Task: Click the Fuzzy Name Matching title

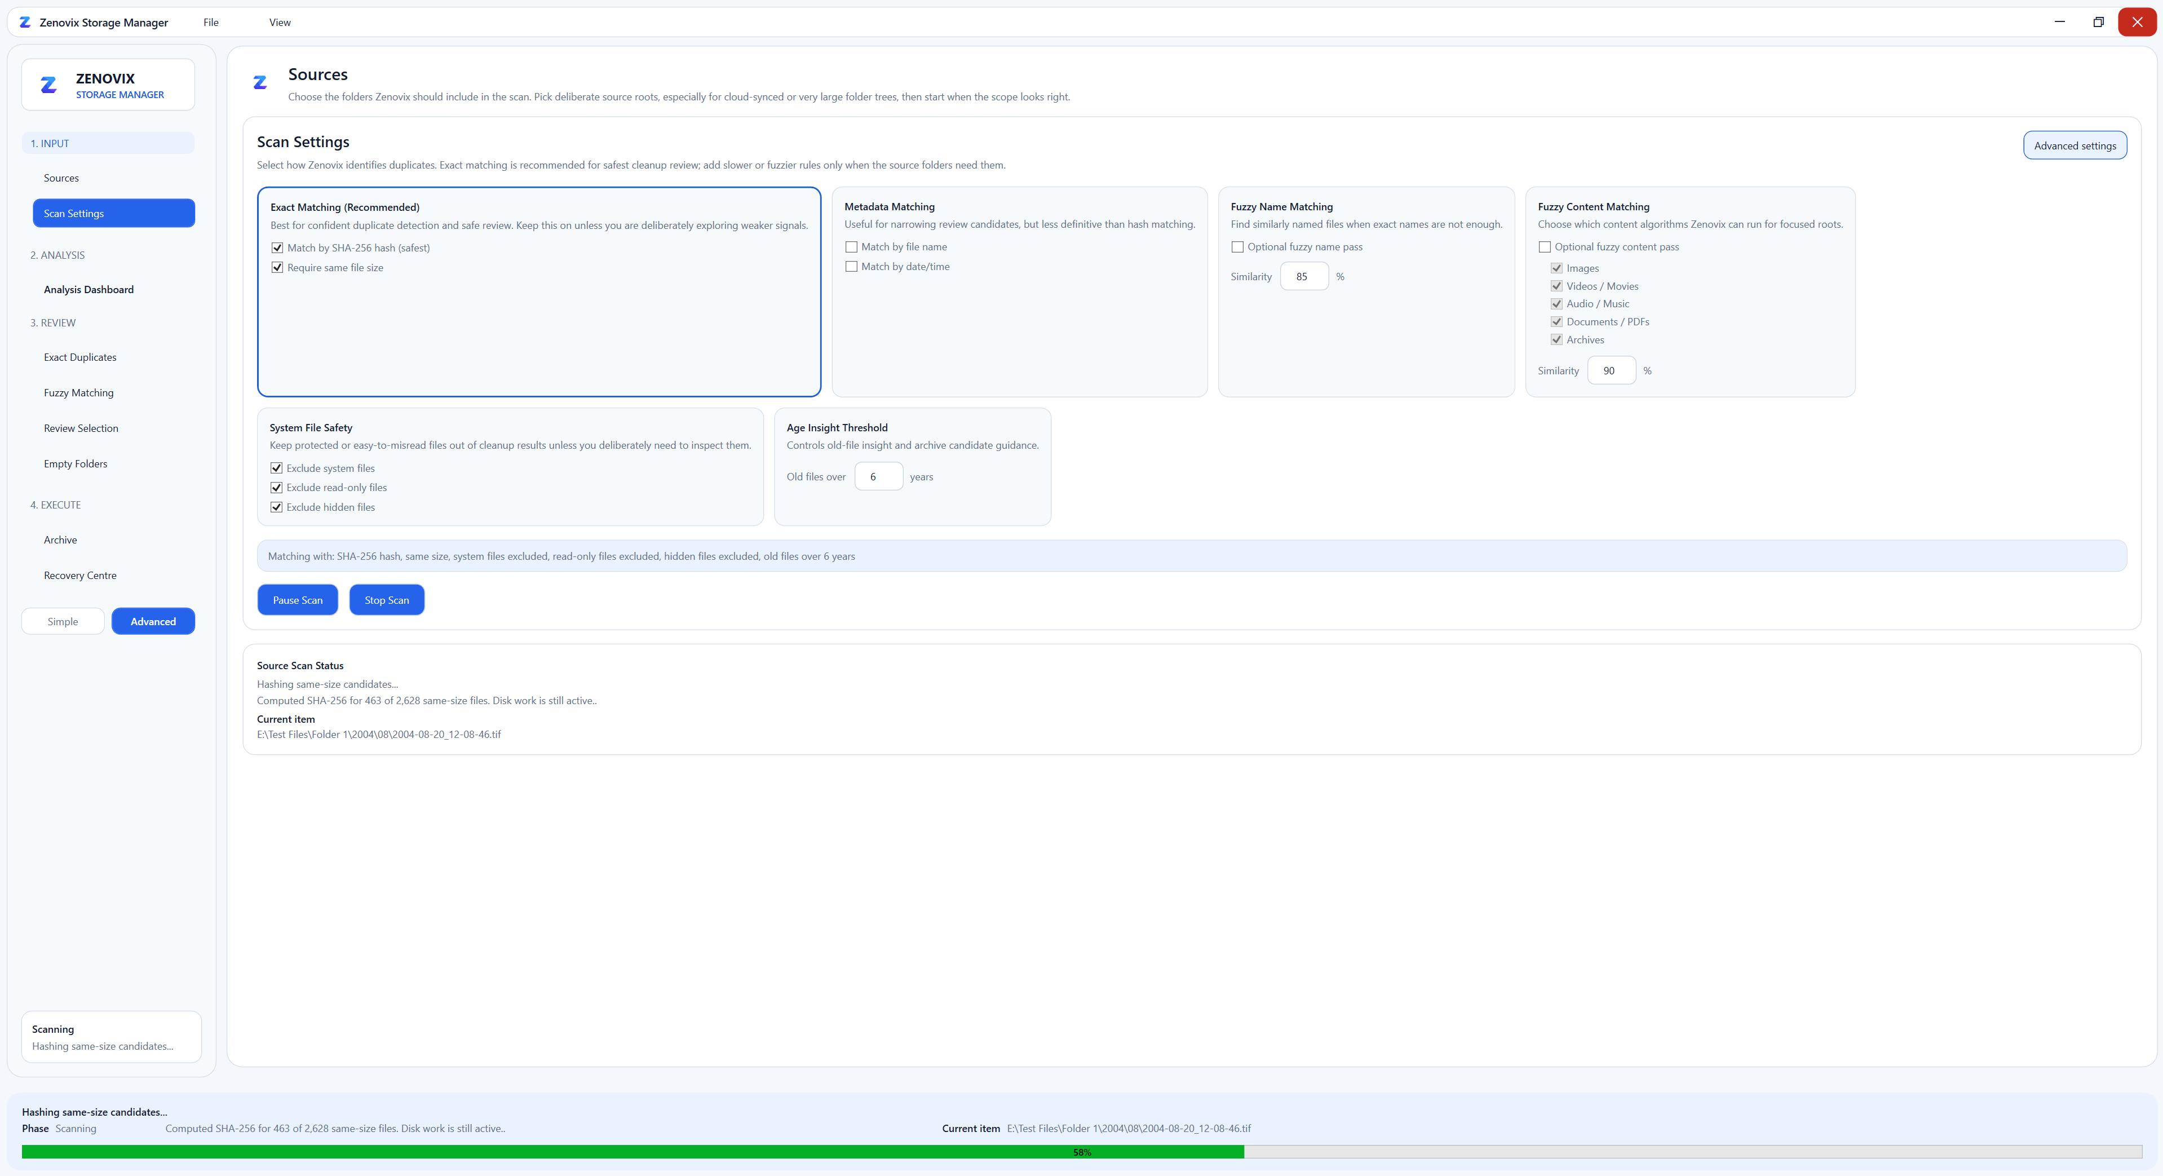Action: [x=1281, y=207]
